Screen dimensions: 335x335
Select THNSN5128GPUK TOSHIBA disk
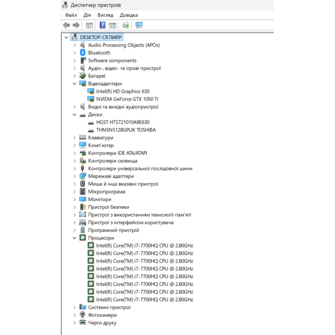click(126, 130)
